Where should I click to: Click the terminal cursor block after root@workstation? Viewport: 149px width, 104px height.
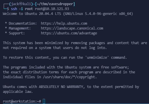pyautogui.click(x=44, y=101)
